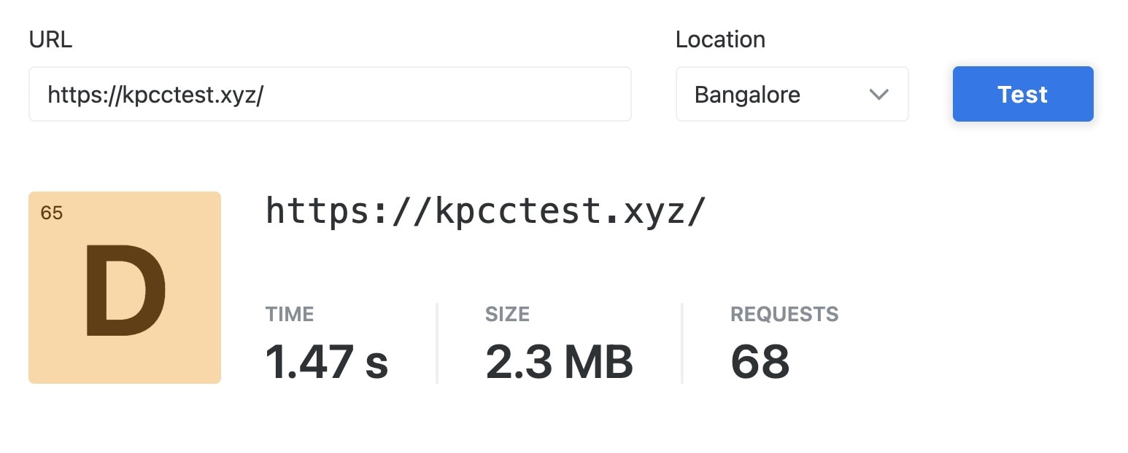Click the URL input containing kpcctest.xyz
Image resolution: width=1128 pixels, height=453 pixels.
[328, 94]
